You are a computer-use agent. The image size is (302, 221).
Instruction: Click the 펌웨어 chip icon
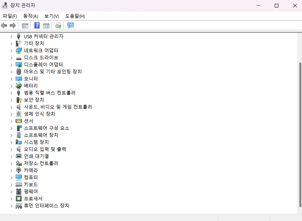(19, 192)
